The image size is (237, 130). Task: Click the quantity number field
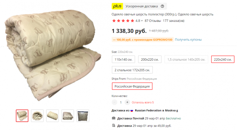tap(121, 102)
